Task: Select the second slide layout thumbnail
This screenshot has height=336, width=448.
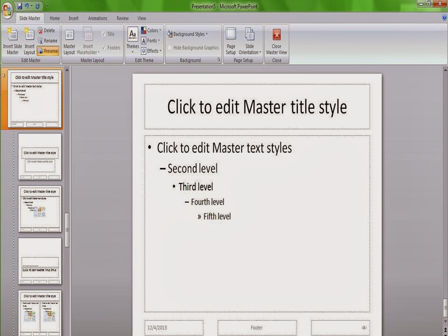Action: coord(40,157)
